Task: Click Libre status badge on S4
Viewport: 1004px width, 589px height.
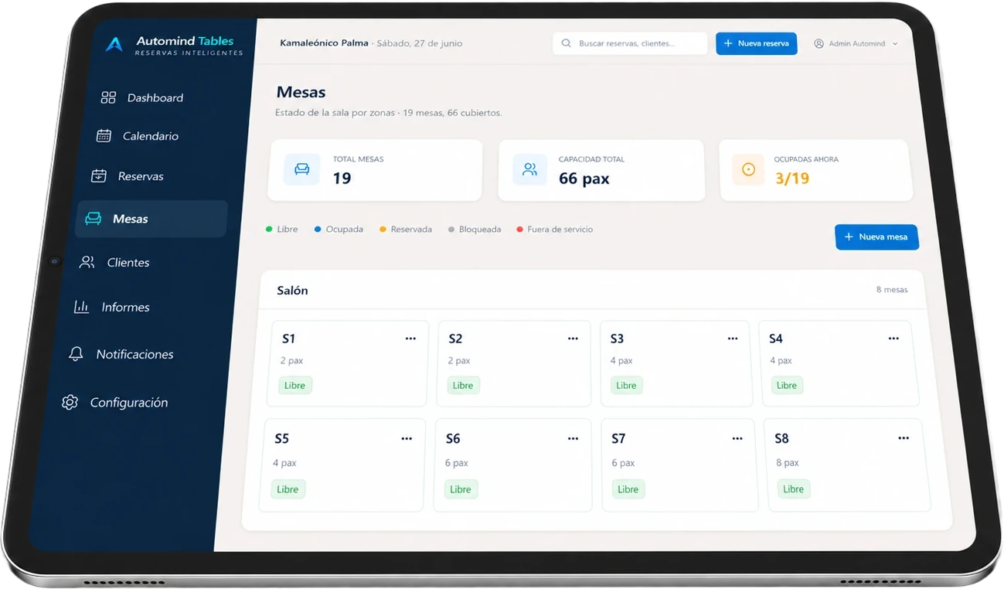Action: [787, 386]
